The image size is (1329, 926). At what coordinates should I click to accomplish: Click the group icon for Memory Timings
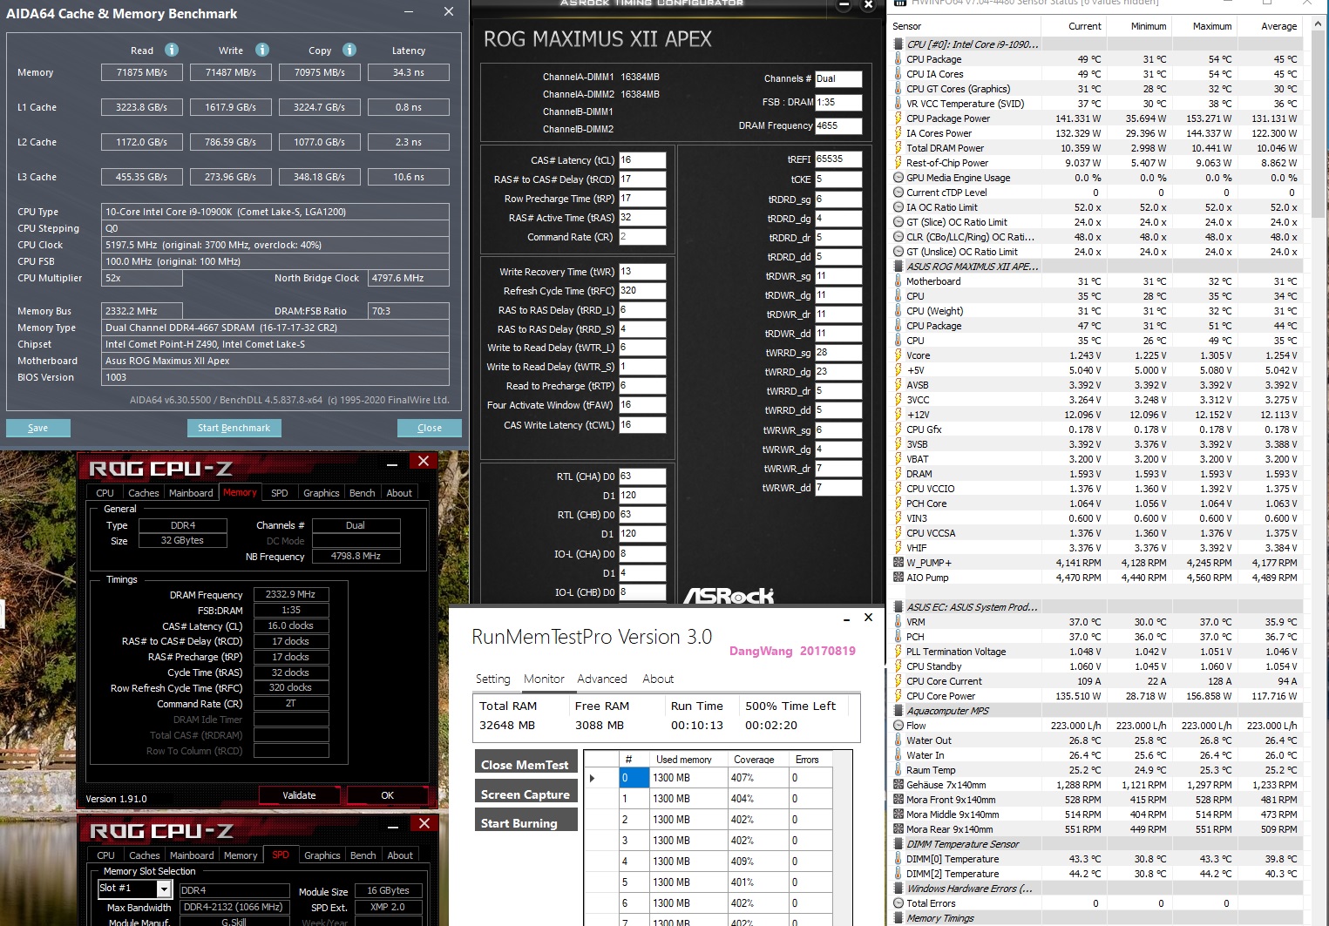[x=898, y=918]
